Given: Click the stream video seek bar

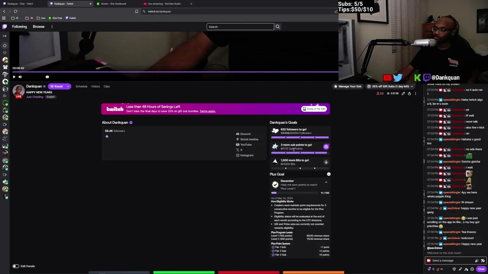Looking at the screenshot, I should (x=175, y=72).
